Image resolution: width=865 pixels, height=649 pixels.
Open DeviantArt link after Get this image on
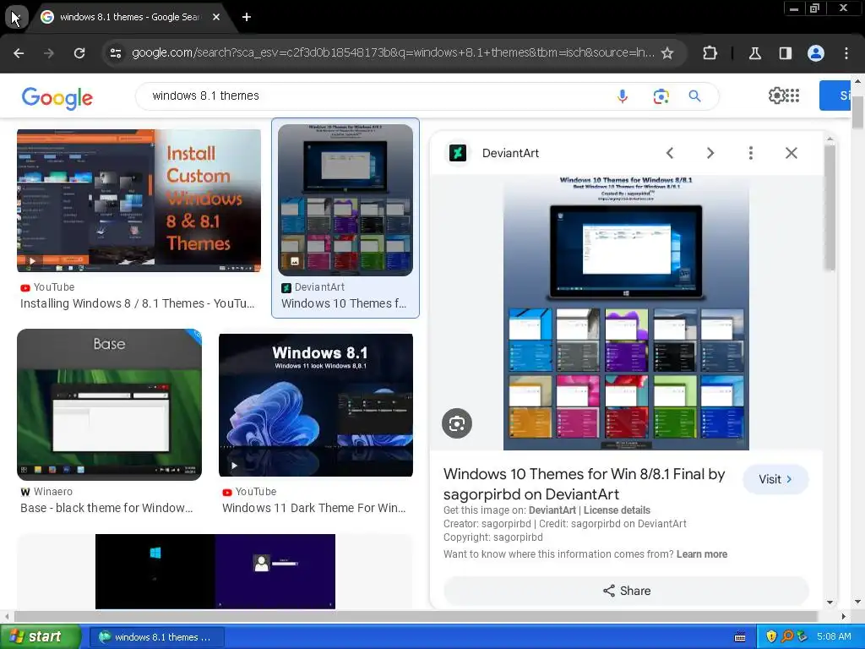click(552, 510)
